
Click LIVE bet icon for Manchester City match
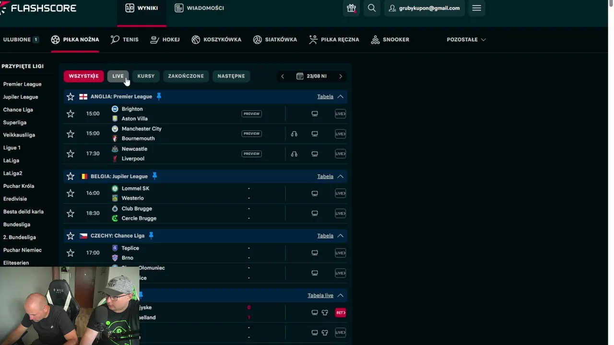click(x=340, y=134)
